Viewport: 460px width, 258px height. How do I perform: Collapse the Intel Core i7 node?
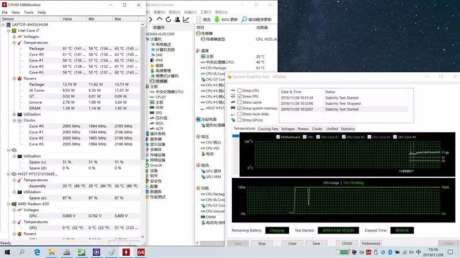[x=9, y=30]
